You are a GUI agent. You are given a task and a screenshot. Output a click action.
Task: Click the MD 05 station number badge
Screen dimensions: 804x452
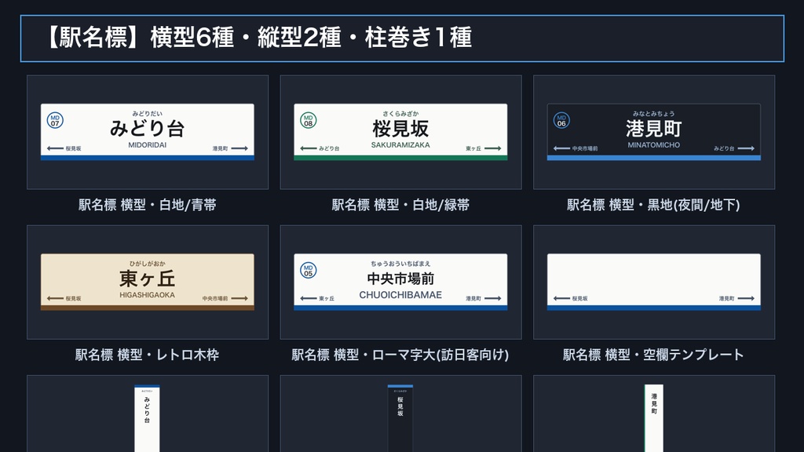click(x=308, y=271)
